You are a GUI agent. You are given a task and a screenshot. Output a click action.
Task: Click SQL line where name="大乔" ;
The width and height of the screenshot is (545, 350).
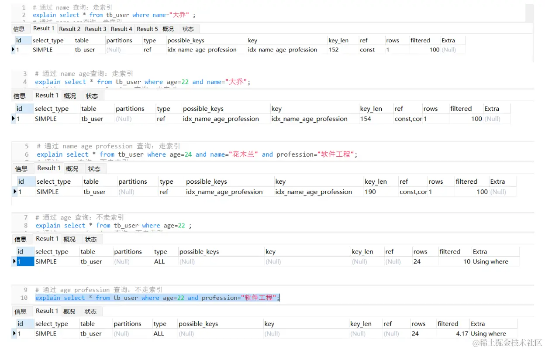(x=114, y=15)
